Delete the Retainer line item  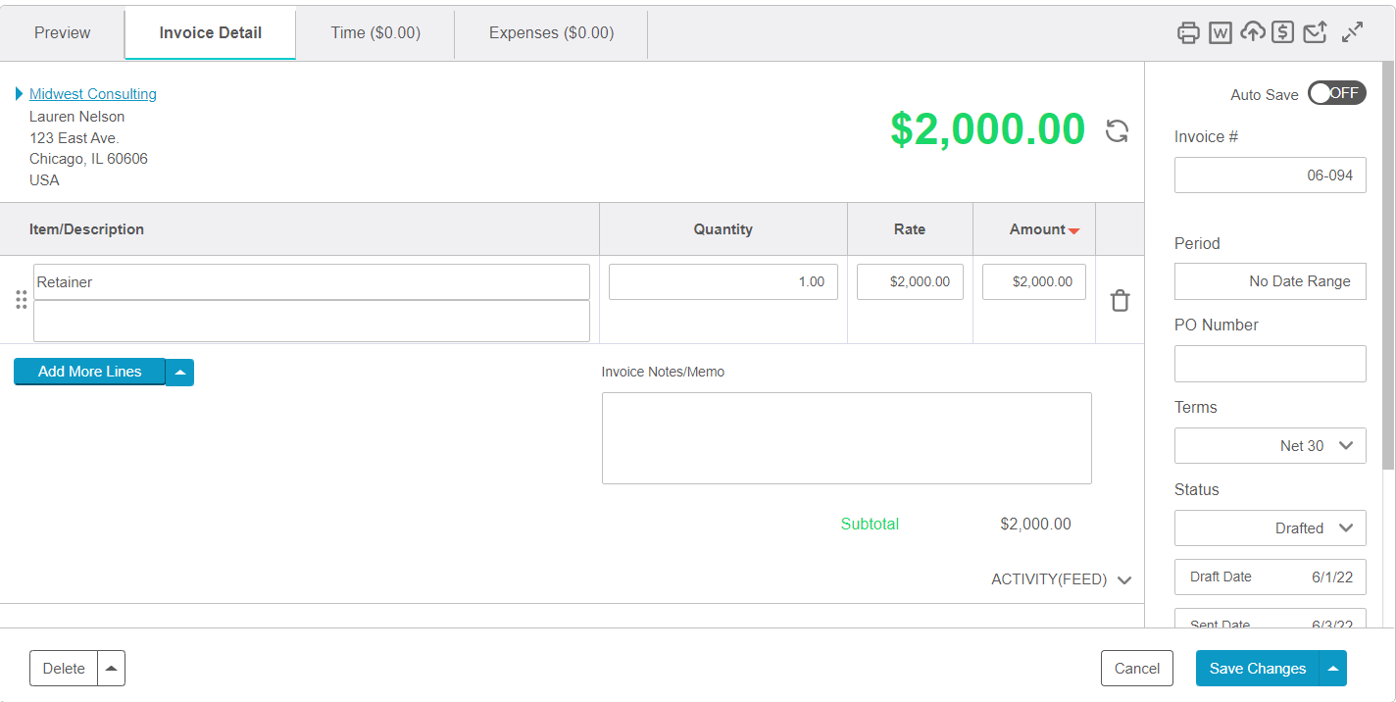[x=1120, y=300]
